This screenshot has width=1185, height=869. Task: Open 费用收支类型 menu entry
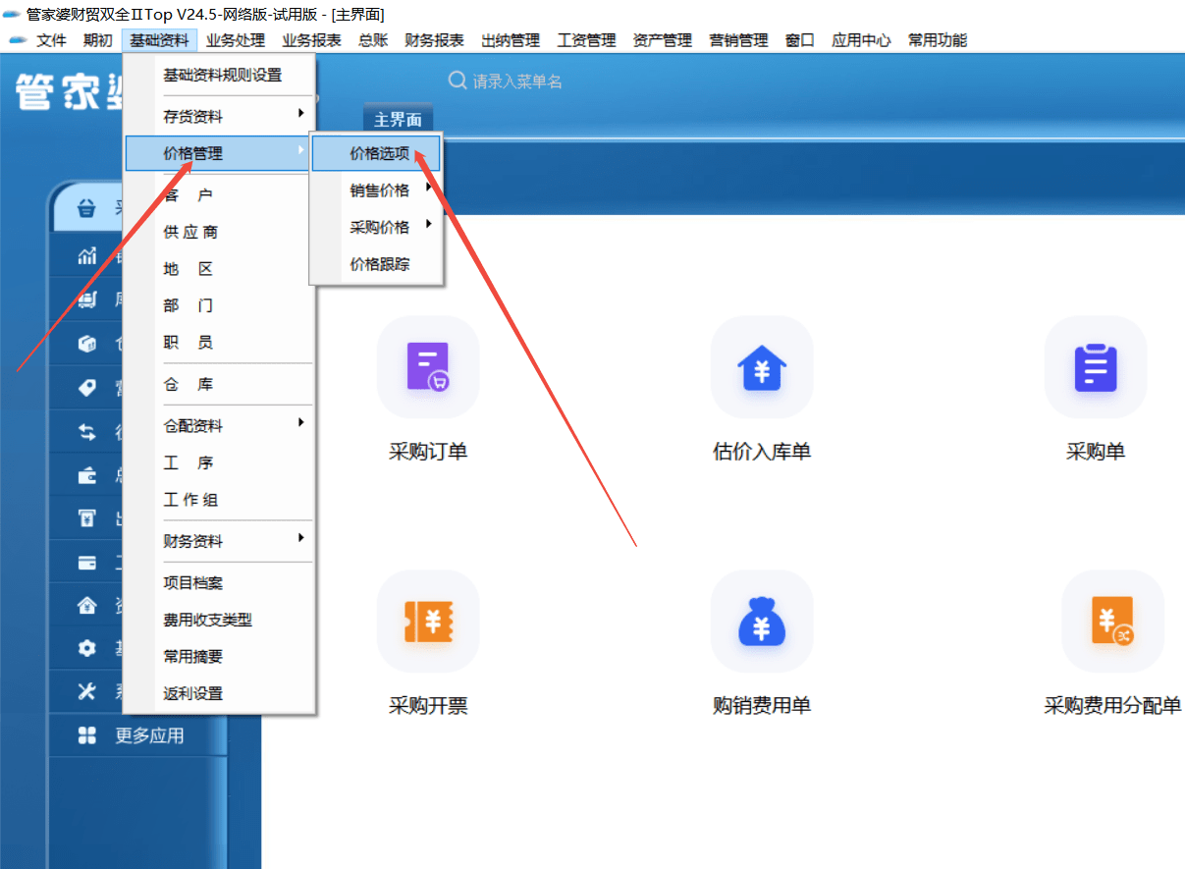pyautogui.click(x=219, y=620)
